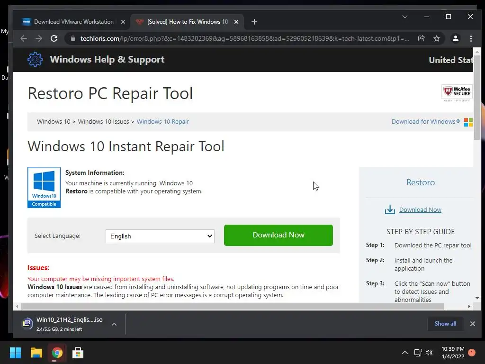Screen dimensions: 485x364
Task: Open File Explorer from taskbar
Action: [36, 353]
